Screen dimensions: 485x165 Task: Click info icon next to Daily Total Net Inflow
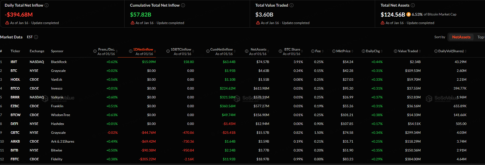(x=47, y=5)
